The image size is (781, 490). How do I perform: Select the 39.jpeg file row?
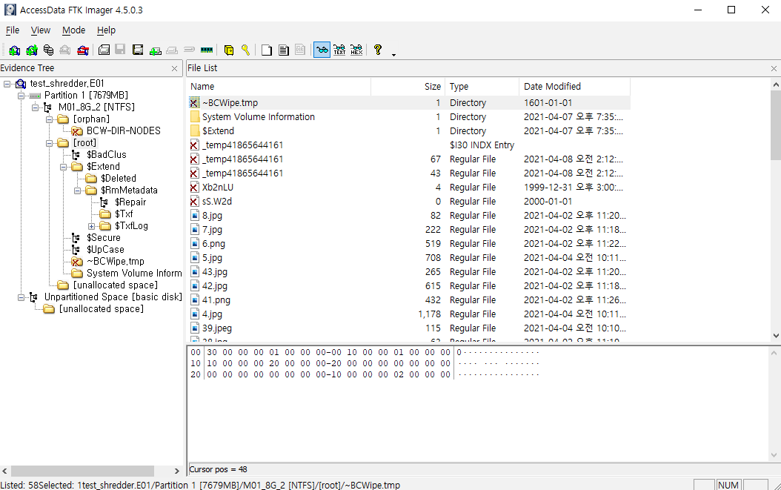pyautogui.click(x=408, y=328)
